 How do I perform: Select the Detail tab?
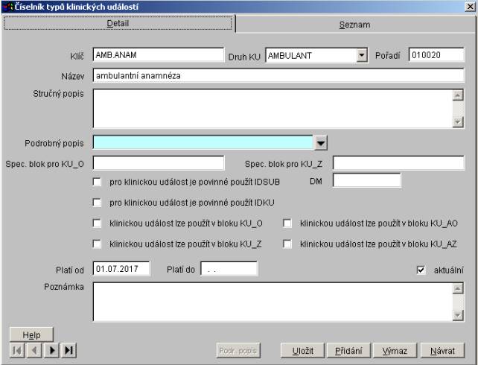click(119, 24)
